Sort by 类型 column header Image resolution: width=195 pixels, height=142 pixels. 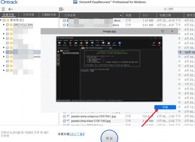point(131,15)
